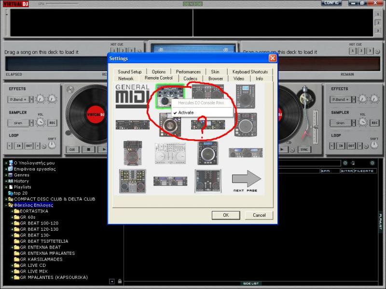Click the round icon beside left deck loop arrows
Viewport: 386px width, 289px height.
[44, 146]
